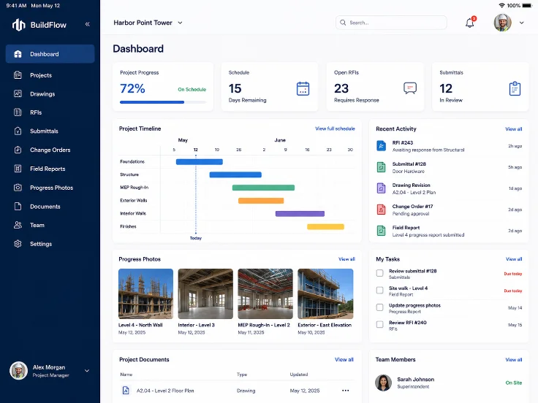
Task: Open the header profile dropdown chevron
Action: [x=521, y=23]
